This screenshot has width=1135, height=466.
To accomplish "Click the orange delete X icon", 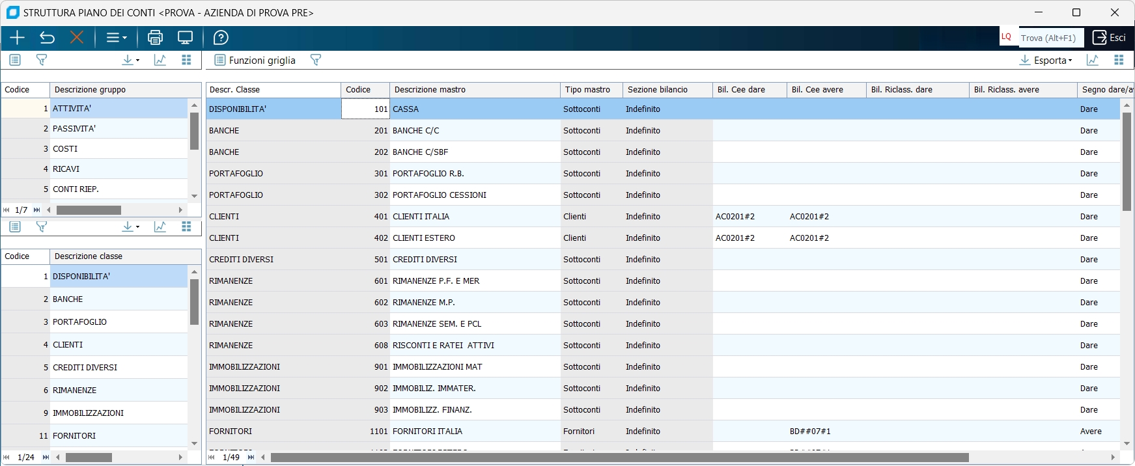I will pos(77,38).
